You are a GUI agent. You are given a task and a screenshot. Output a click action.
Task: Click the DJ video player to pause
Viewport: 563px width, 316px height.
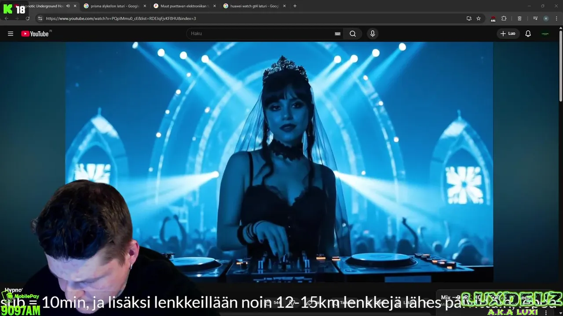[x=279, y=162]
